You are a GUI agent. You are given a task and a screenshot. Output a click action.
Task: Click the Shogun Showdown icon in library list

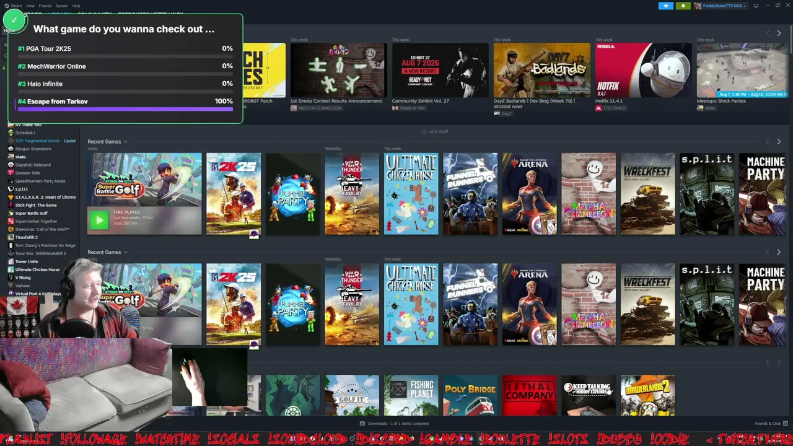coord(11,149)
